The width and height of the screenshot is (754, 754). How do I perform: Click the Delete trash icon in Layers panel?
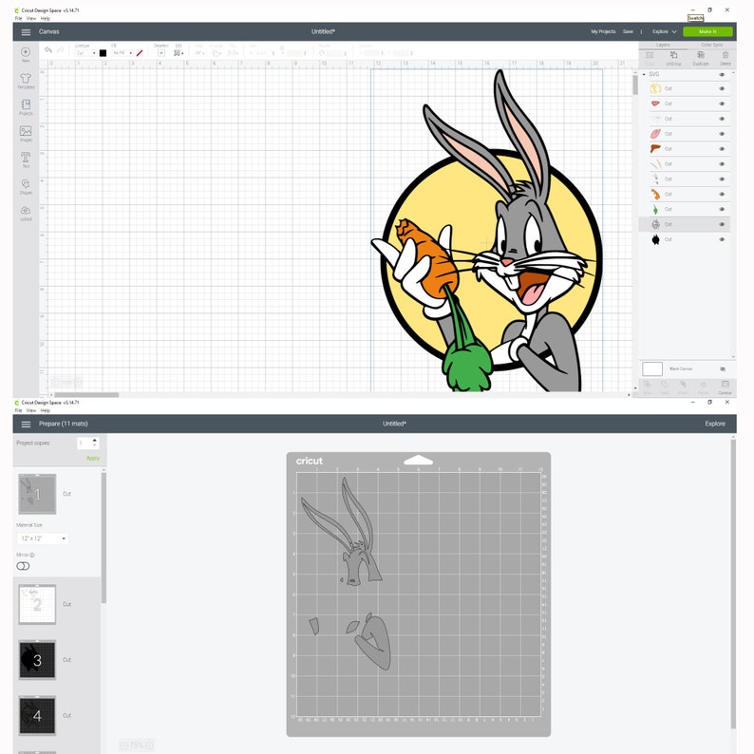point(726,55)
